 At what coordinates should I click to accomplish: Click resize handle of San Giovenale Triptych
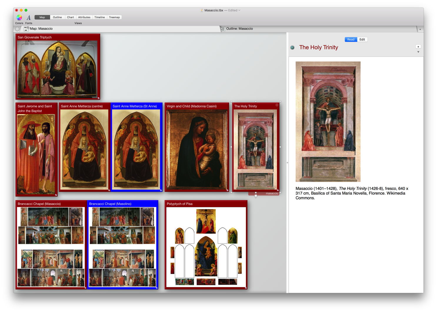(x=99, y=98)
